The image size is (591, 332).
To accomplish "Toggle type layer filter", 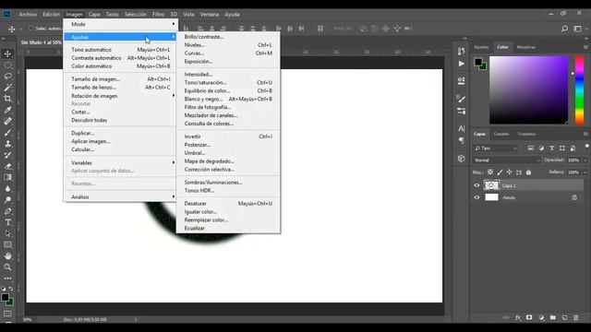I will 551,148.
